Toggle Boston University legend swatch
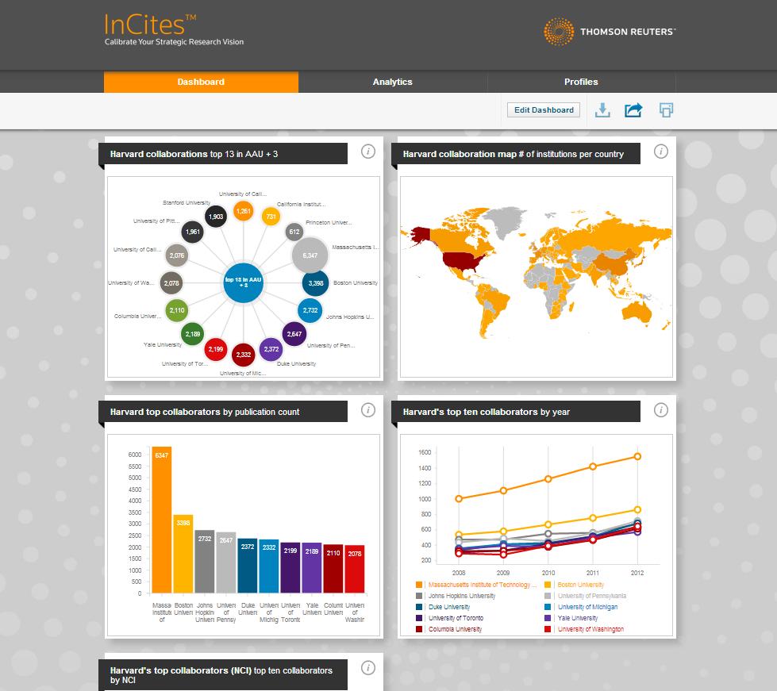This screenshot has height=691, width=777. 548,585
